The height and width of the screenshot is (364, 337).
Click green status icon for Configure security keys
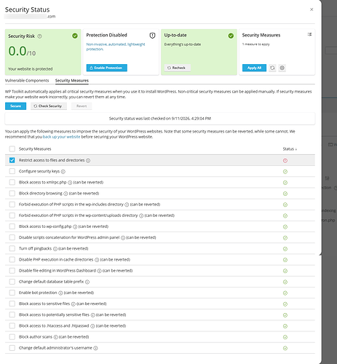pyautogui.click(x=285, y=172)
